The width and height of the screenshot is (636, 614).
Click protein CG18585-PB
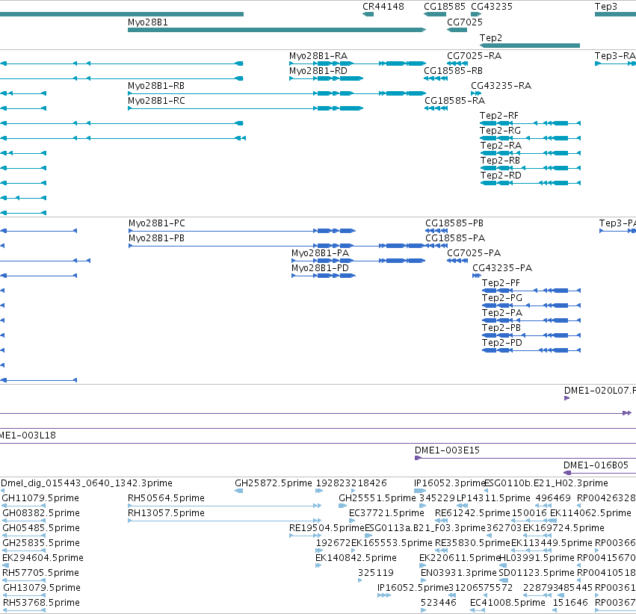point(436,231)
